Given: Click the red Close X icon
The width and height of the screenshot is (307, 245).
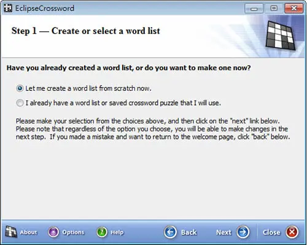Looking at the screenshot, I should pyautogui.click(x=292, y=232).
